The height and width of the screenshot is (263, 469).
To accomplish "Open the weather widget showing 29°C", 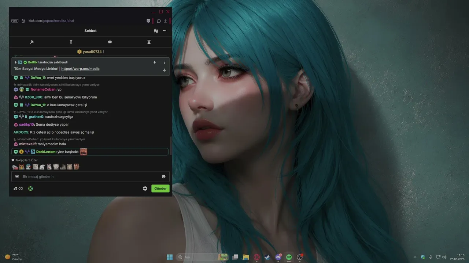I will pyautogui.click(x=14, y=257).
